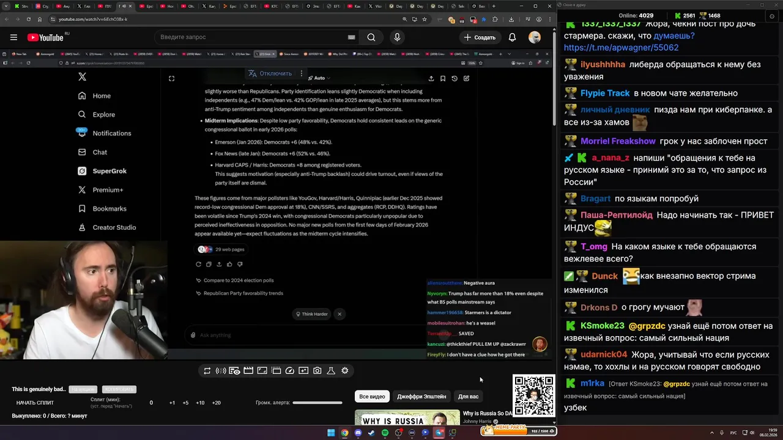Click the speedometer playback speed icon
Viewport: 783px width, 440px height.
290,370
